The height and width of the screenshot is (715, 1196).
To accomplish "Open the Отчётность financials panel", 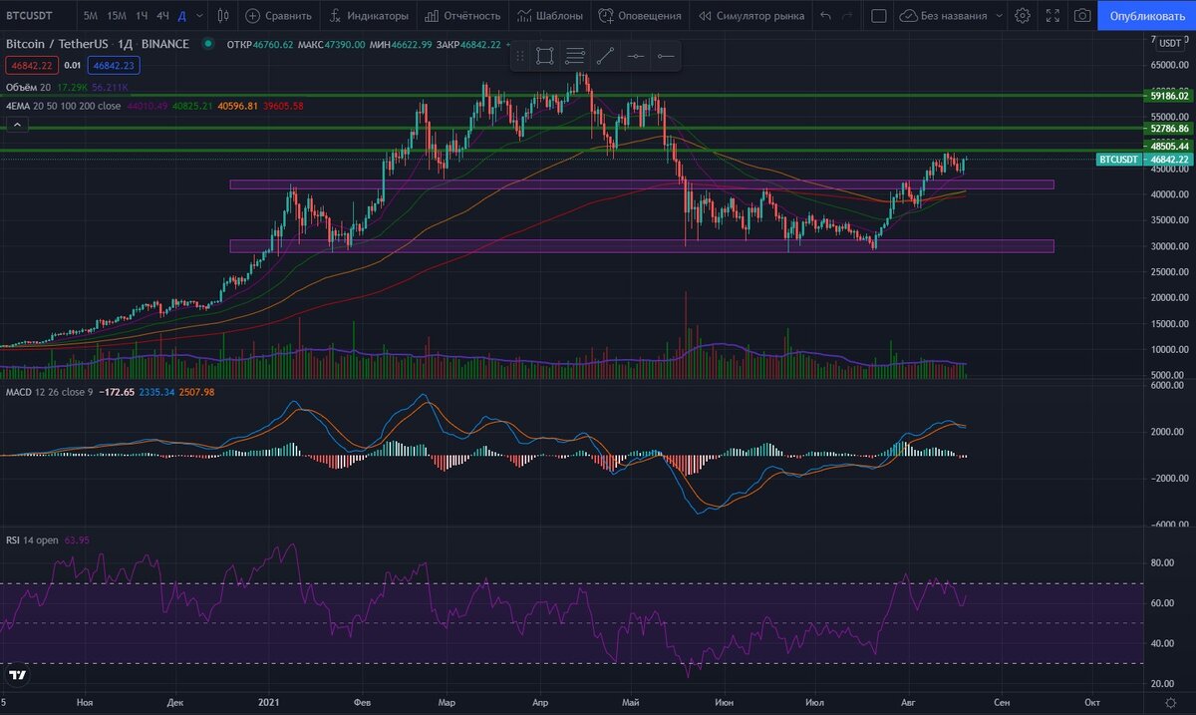I will (461, 16).
